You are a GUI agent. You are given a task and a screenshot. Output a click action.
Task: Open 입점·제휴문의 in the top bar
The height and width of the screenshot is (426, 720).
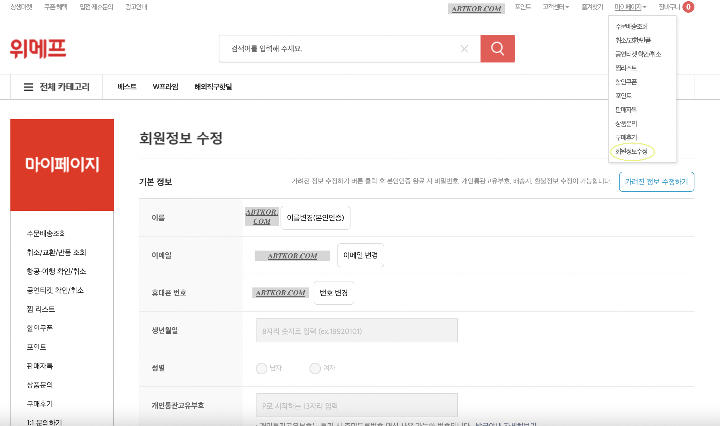[96, 7]
